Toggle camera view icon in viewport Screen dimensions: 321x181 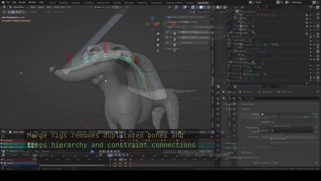tap(158, 45)
